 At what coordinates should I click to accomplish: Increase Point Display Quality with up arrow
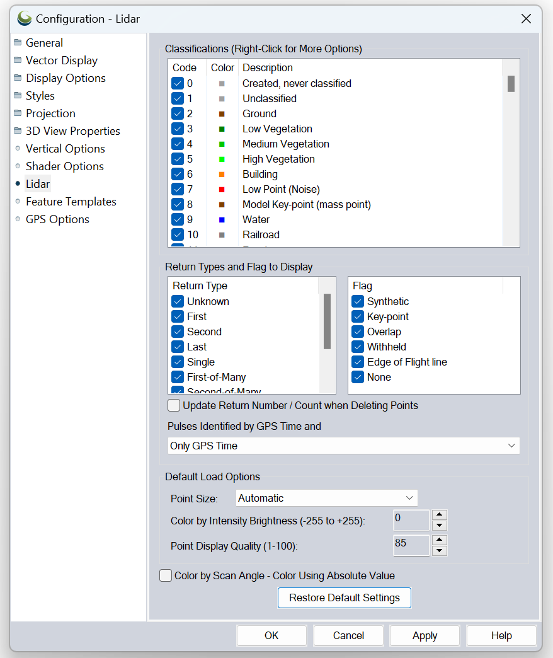[x=440, y=540]
